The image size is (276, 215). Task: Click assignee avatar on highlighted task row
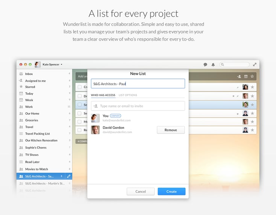pyautogui.click(x=246, y=105)
